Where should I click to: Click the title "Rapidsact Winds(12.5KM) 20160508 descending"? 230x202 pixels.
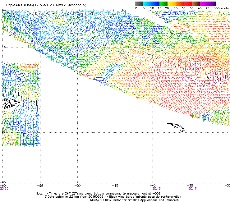[x=46, y=5]
